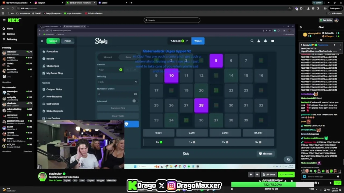Open the Kick hamburger menu
The height and width of the screenshot is (193, 344).
4,20
